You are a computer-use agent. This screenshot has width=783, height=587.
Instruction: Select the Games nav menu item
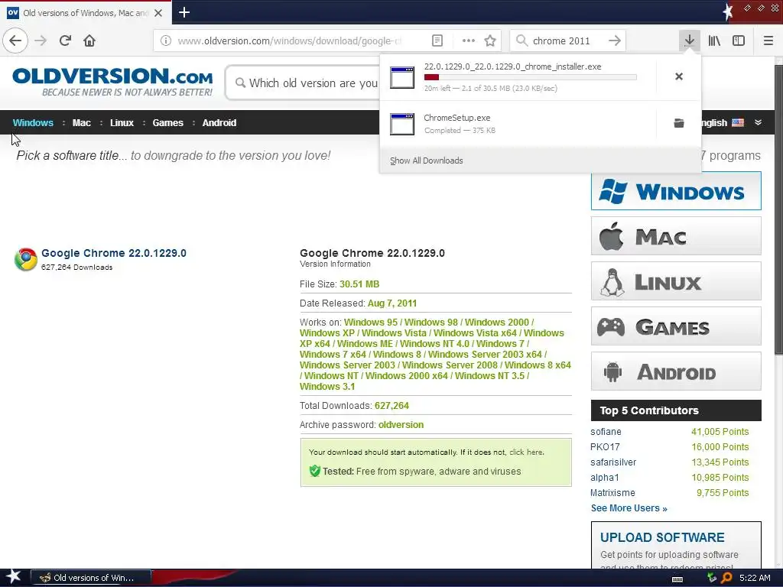coord(167,123)
